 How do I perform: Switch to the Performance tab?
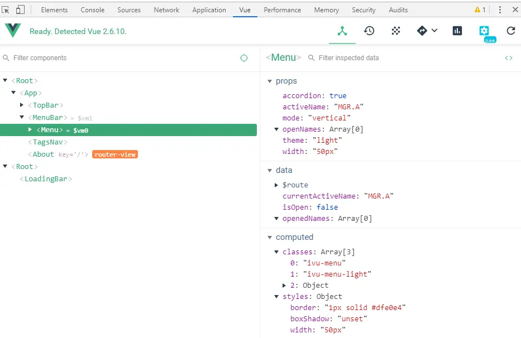[x=283, y=10]
